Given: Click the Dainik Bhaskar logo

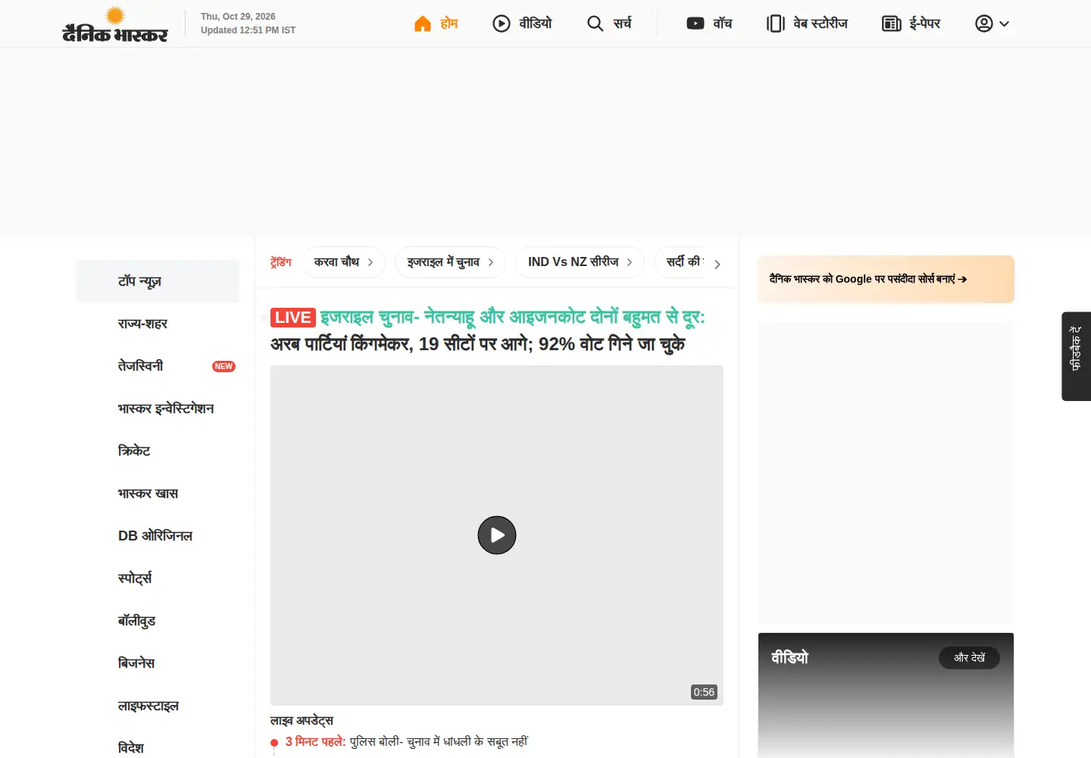Looking at the screenshot, I should (x=115, y=24).
